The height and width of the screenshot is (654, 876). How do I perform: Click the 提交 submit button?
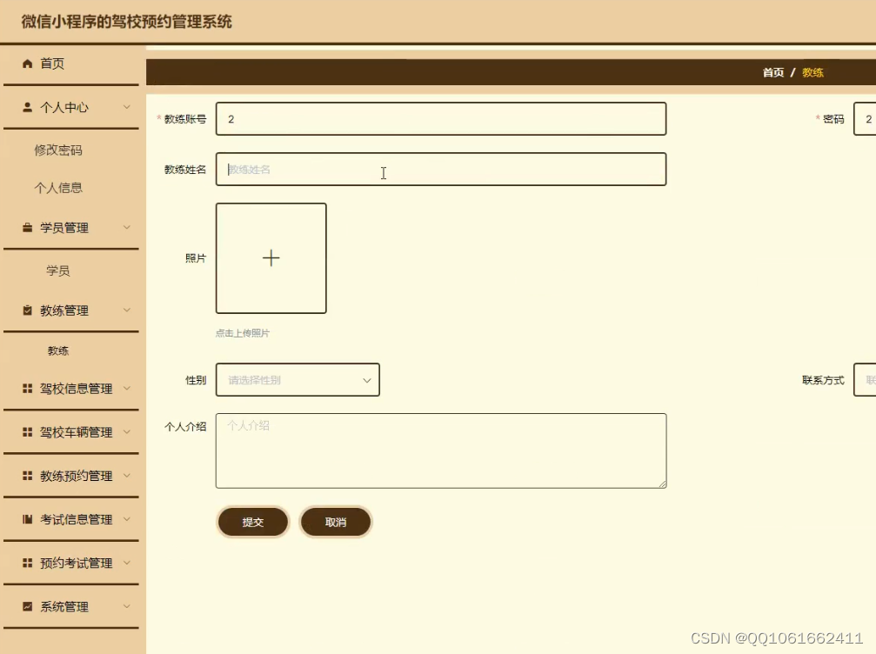252,522
